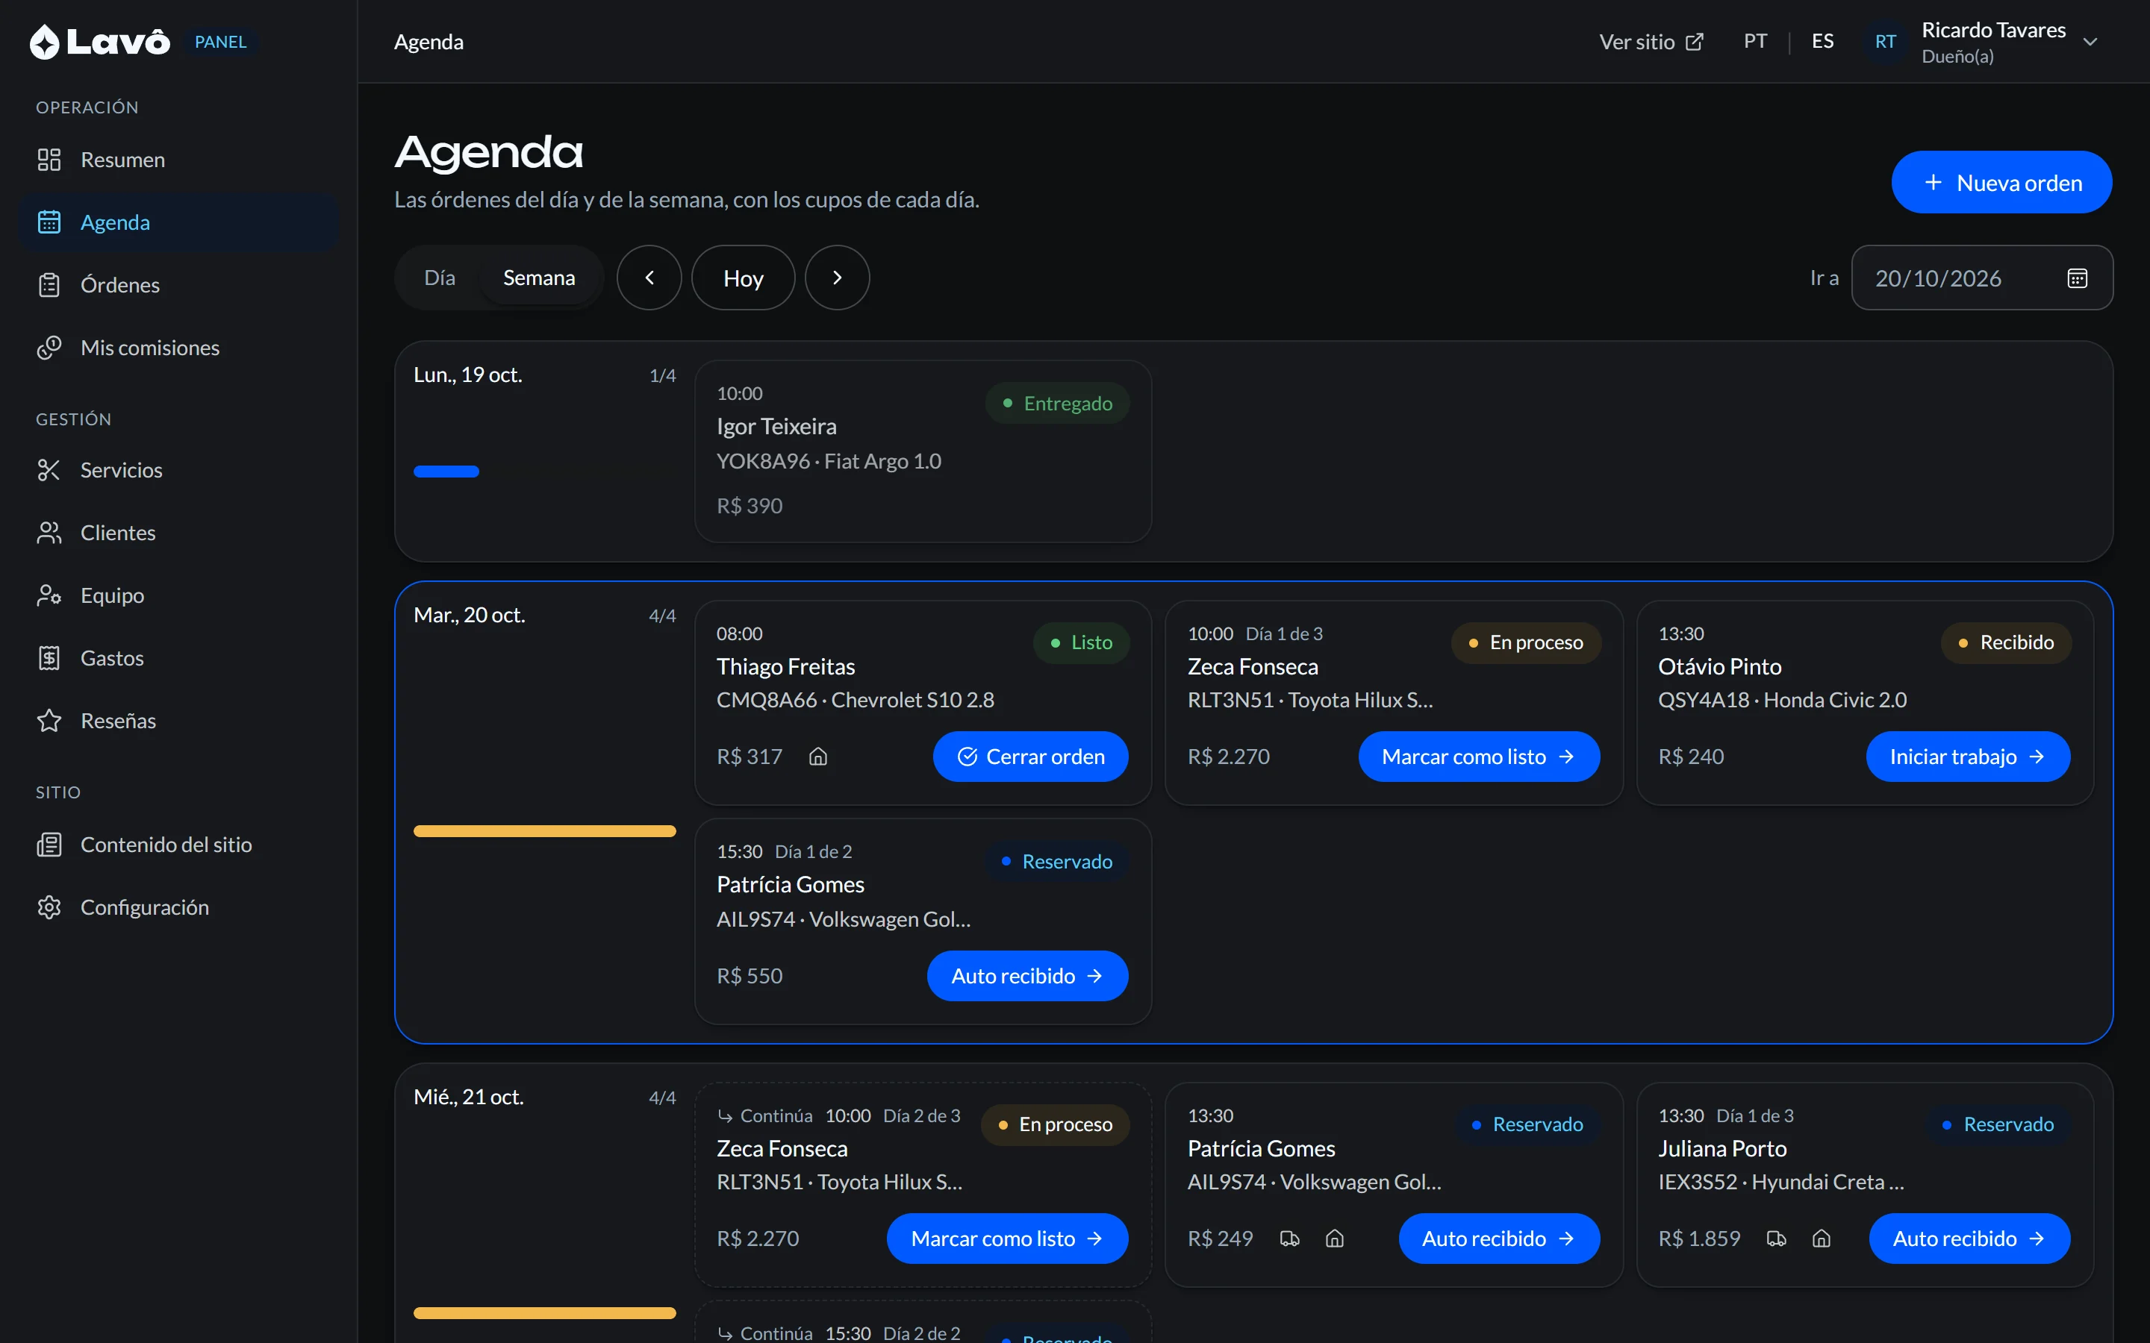Viewport: 2150px width, 1343px height.
Task: Create a Nueva orden
Action: click(x=2001, y=182)
